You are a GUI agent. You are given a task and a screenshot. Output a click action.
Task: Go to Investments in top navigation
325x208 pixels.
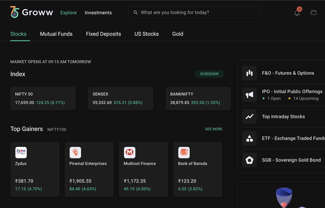[98, 13]
